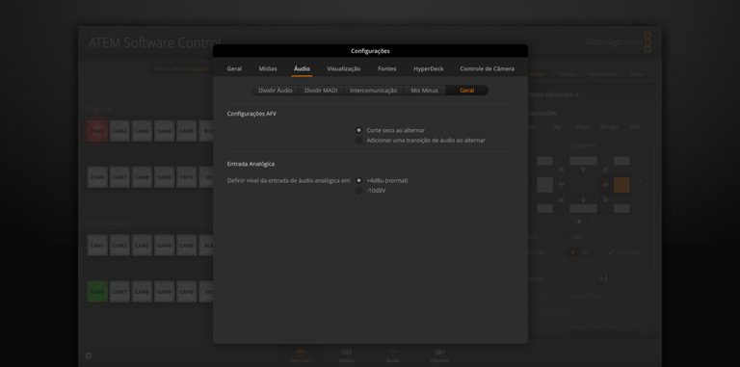This screenshot has width=740, height=367.
Task: Click the reverse direction loop icon
Action: pyautogui.click(x=585, y=252)
